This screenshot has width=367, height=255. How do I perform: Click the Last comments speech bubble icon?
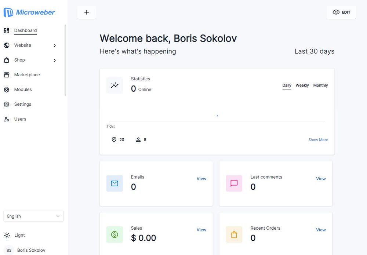tap(234, 183)
